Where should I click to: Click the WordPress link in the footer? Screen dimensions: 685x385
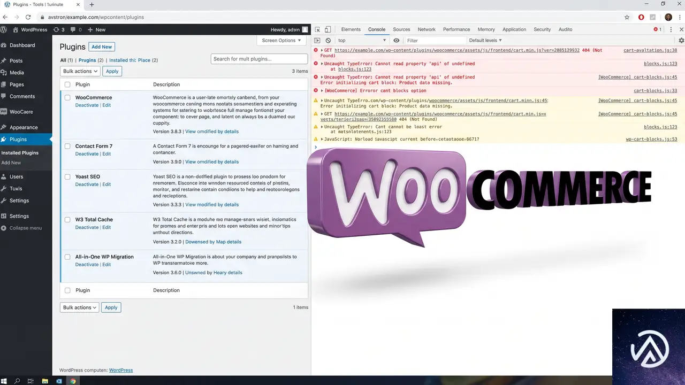pos(121,370)
